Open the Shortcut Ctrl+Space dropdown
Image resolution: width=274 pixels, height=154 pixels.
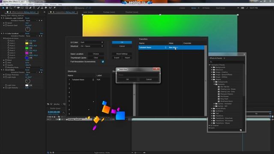pyautogui.click(x=92, y=46)
